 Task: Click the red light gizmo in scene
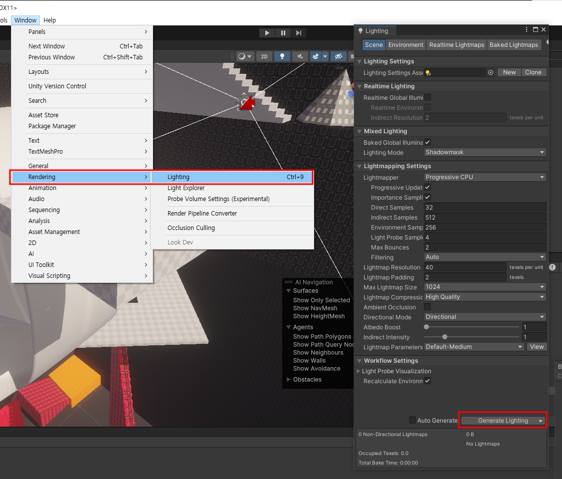pyautogui.click(x=246, y=103)
